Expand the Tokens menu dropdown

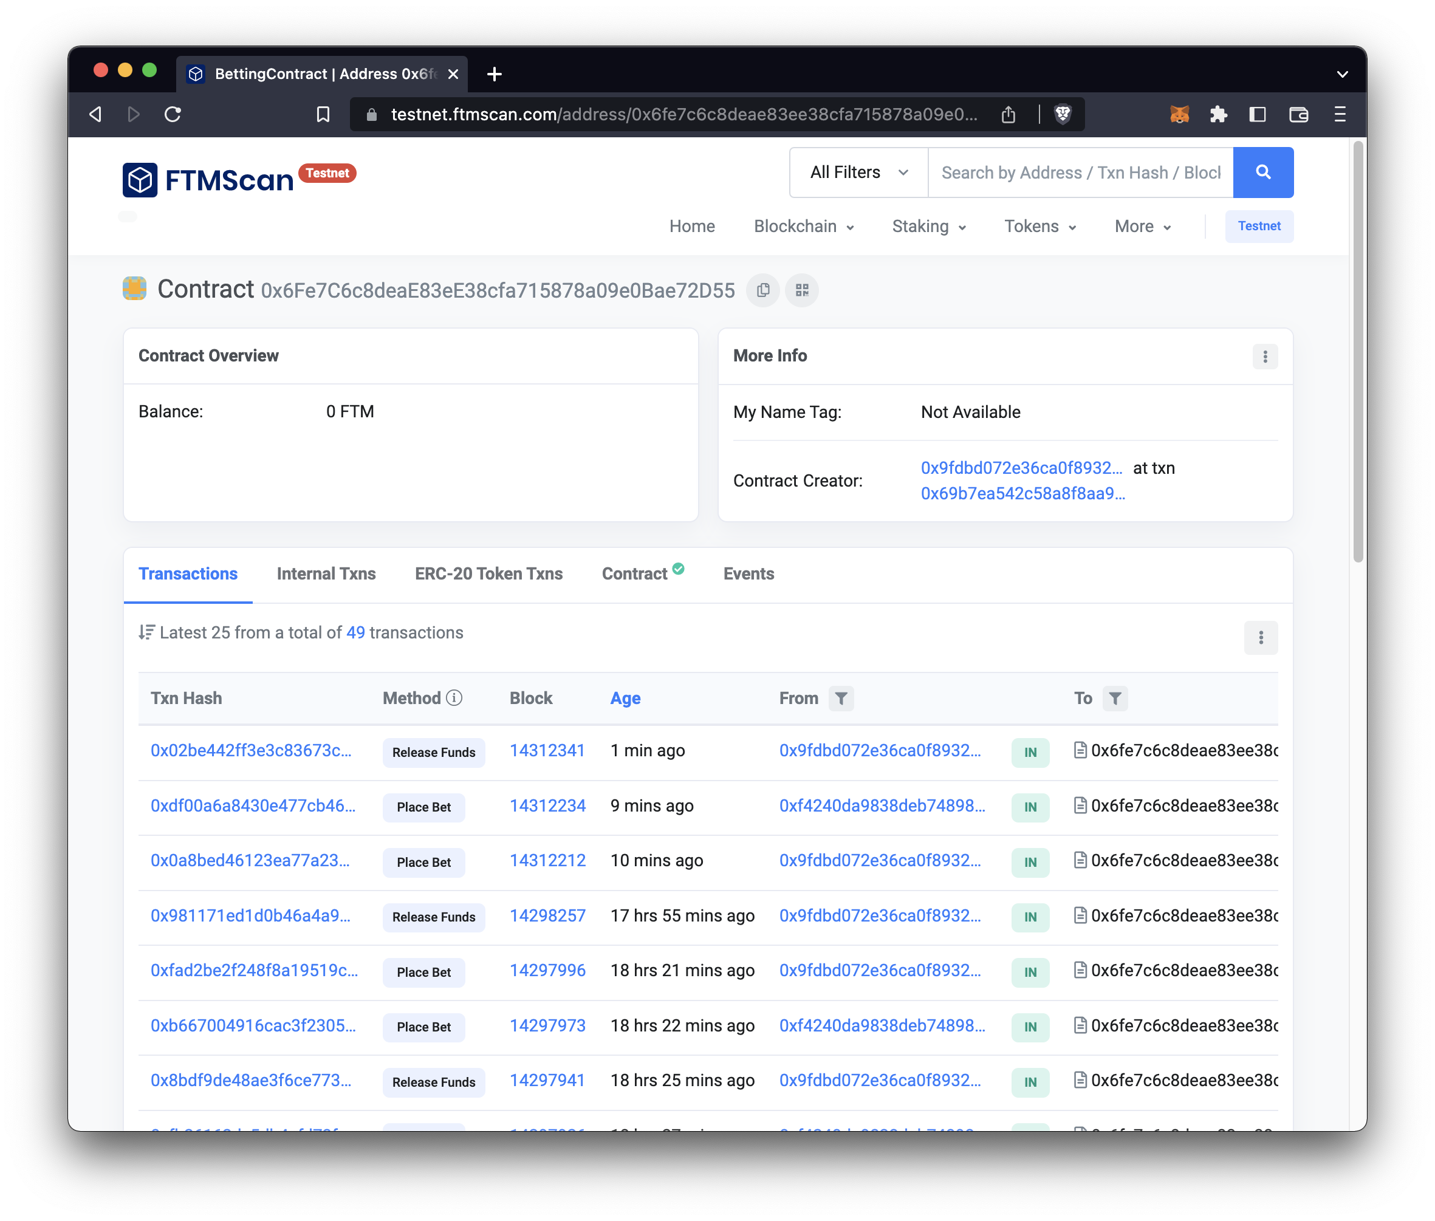click(1039, 227)
